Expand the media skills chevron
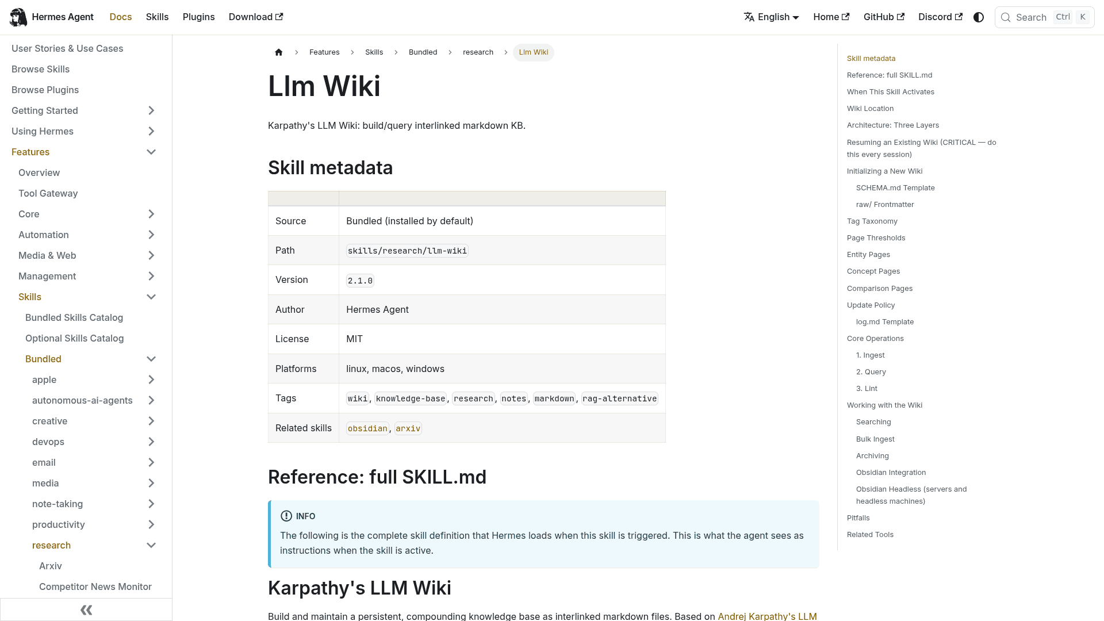The image size is (1104, 621). (x=151, y=483)
